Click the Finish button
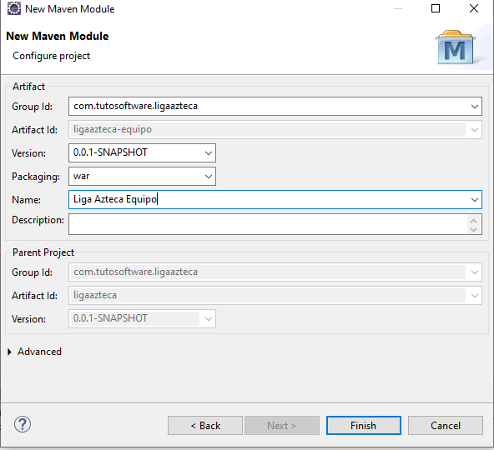 pyautogui.click(x=364, y=426)
